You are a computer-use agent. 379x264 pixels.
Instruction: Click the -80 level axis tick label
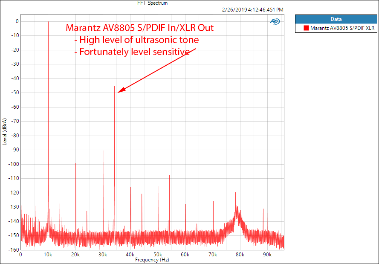pos(15,136)
